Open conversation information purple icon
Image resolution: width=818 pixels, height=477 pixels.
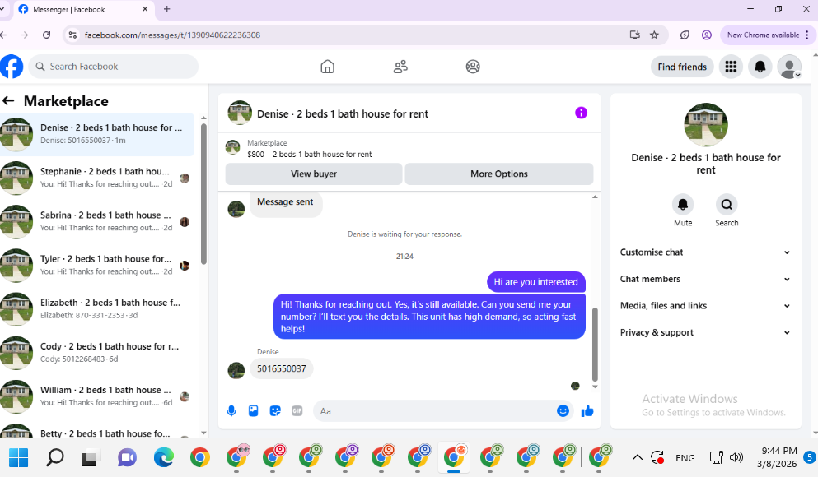click(581, 113)
